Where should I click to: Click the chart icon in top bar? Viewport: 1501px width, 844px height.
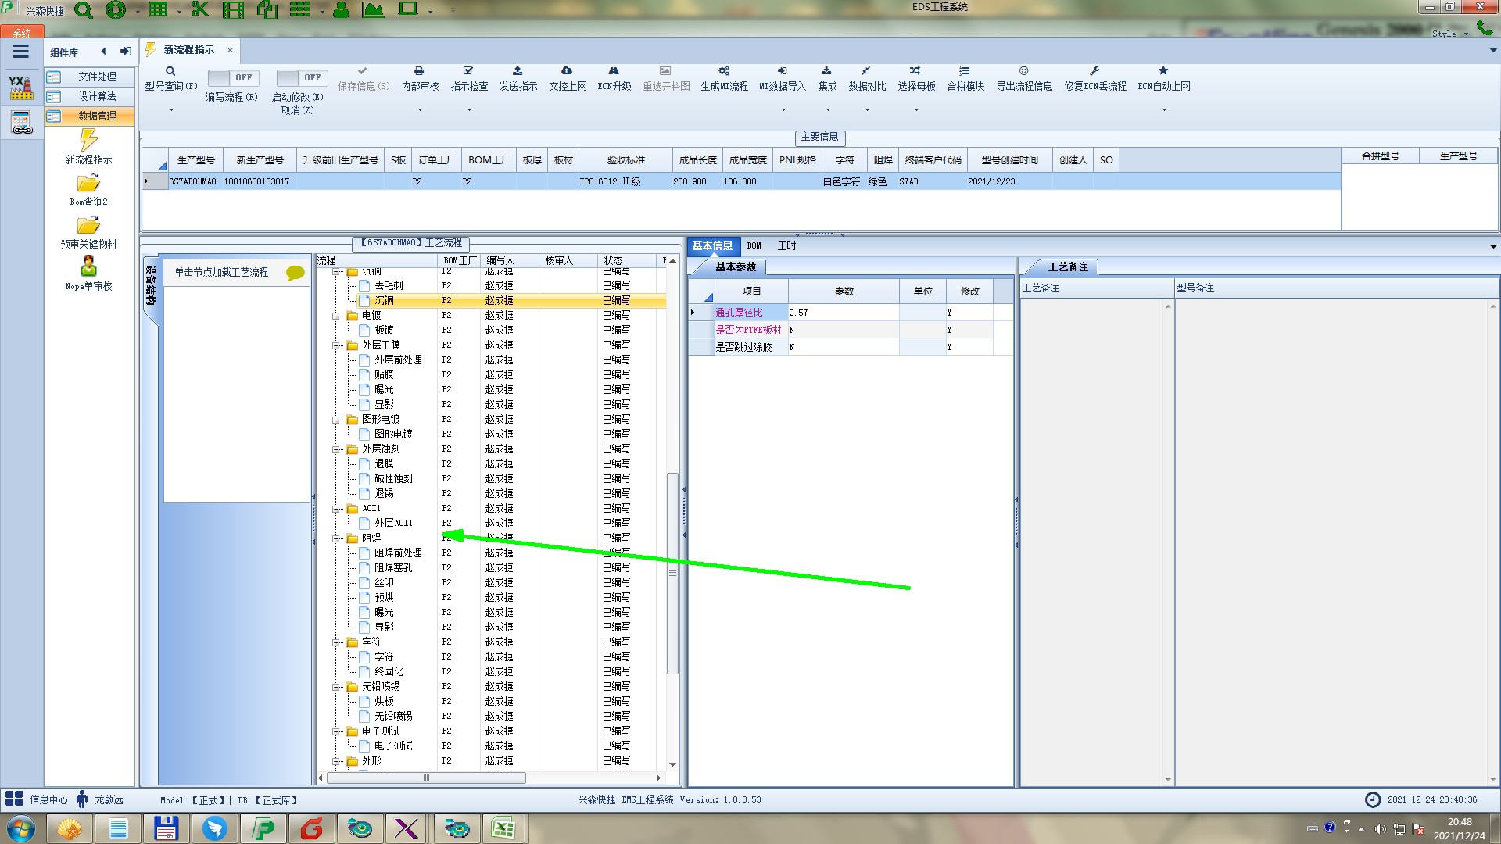point(373,10)
